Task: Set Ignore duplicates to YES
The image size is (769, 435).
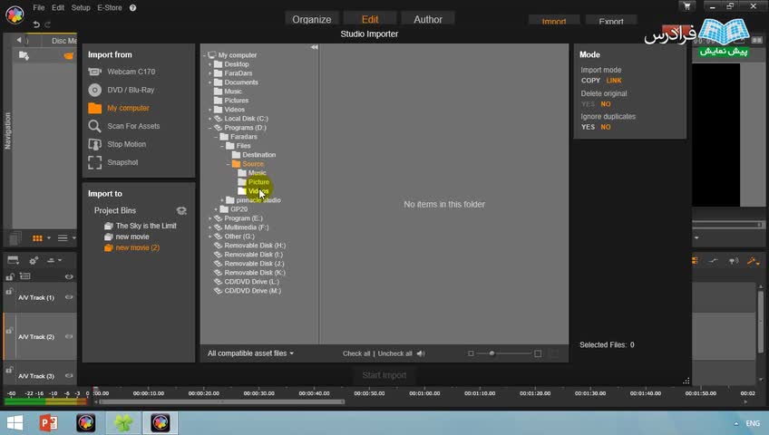Action: (x=588, y=127)
